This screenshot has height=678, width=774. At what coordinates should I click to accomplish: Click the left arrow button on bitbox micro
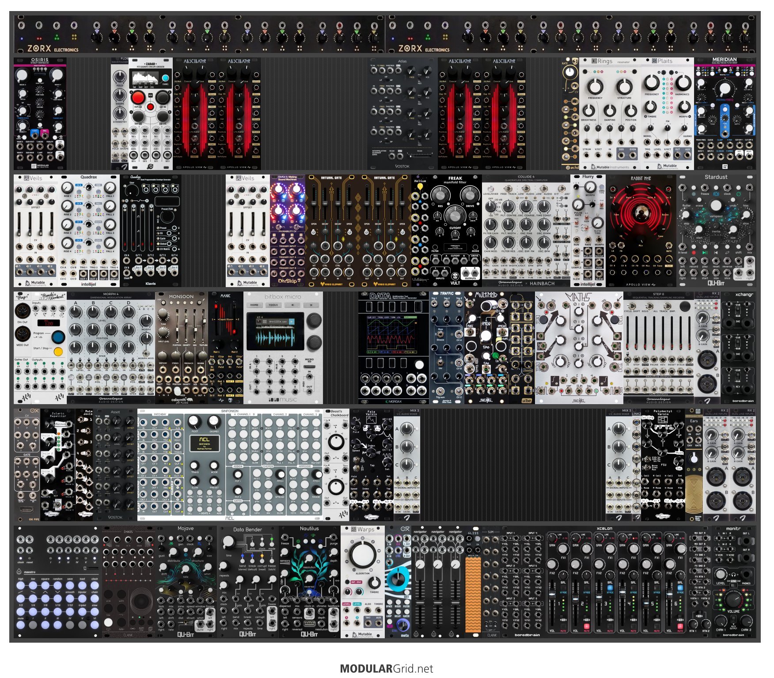[292, 305]
